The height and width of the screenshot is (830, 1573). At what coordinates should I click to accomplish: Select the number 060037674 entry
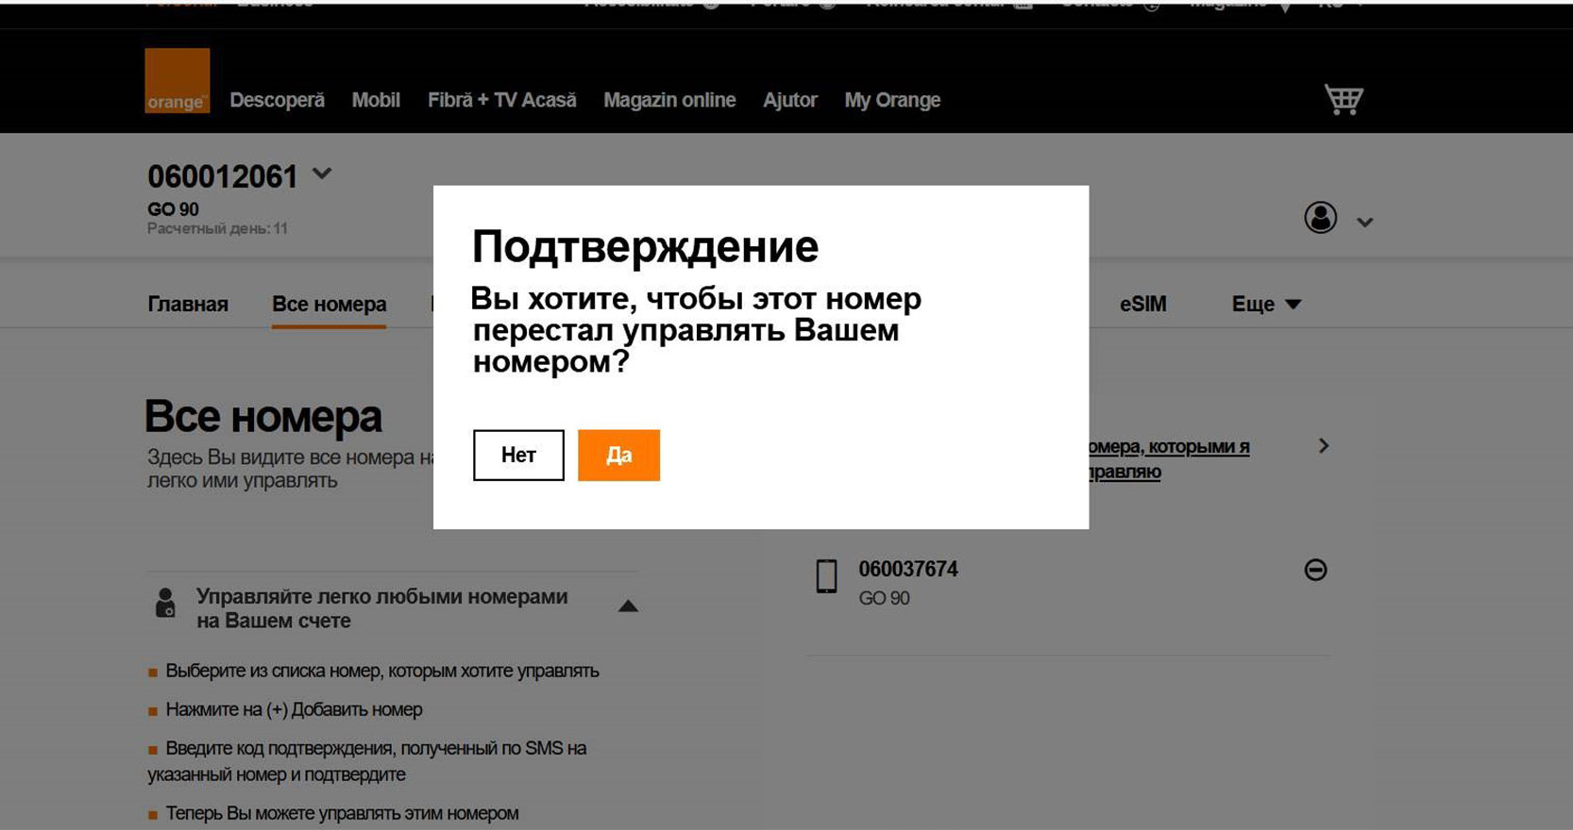(x=907, y=570)
